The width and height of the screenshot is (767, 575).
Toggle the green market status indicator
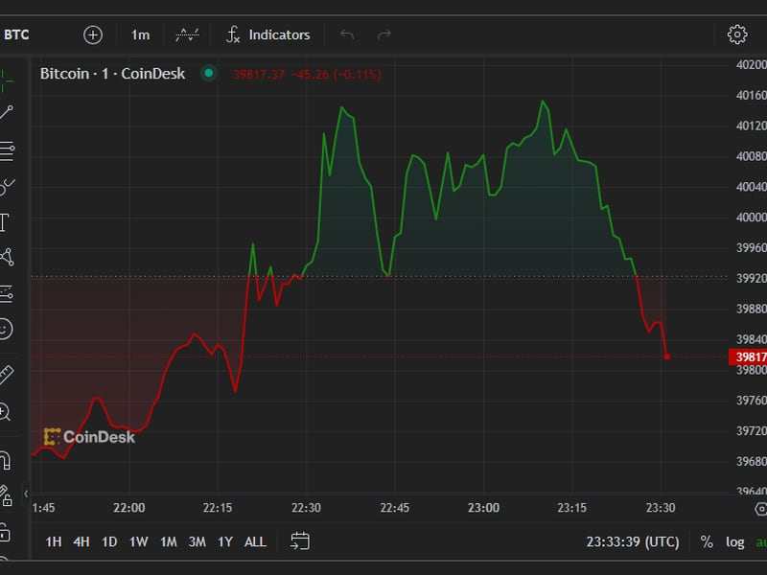click(209, 74)
